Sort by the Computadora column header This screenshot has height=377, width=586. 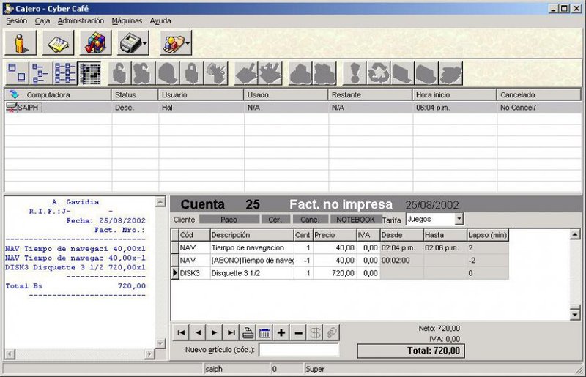coord(58,94)
